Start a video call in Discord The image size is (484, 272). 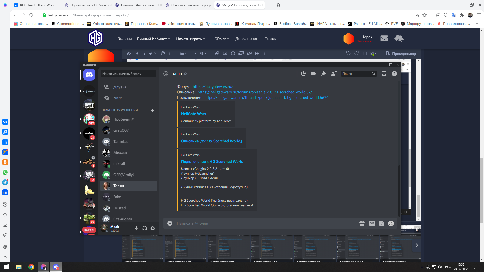(314, 74)
